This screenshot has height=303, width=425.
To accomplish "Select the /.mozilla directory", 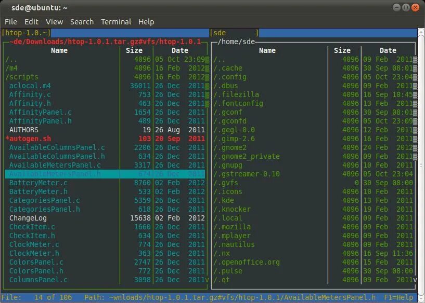I will coord(313,227).
